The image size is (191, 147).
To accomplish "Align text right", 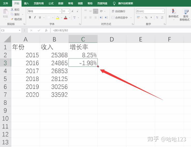I will (96, 18).
